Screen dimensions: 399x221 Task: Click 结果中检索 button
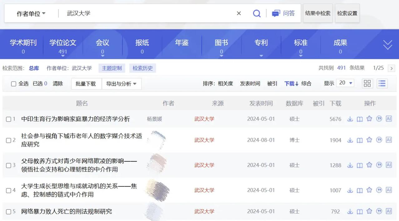pyautogui.click(x=318, y=13)
